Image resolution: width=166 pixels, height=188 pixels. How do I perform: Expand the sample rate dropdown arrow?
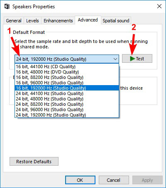point(115,59)
